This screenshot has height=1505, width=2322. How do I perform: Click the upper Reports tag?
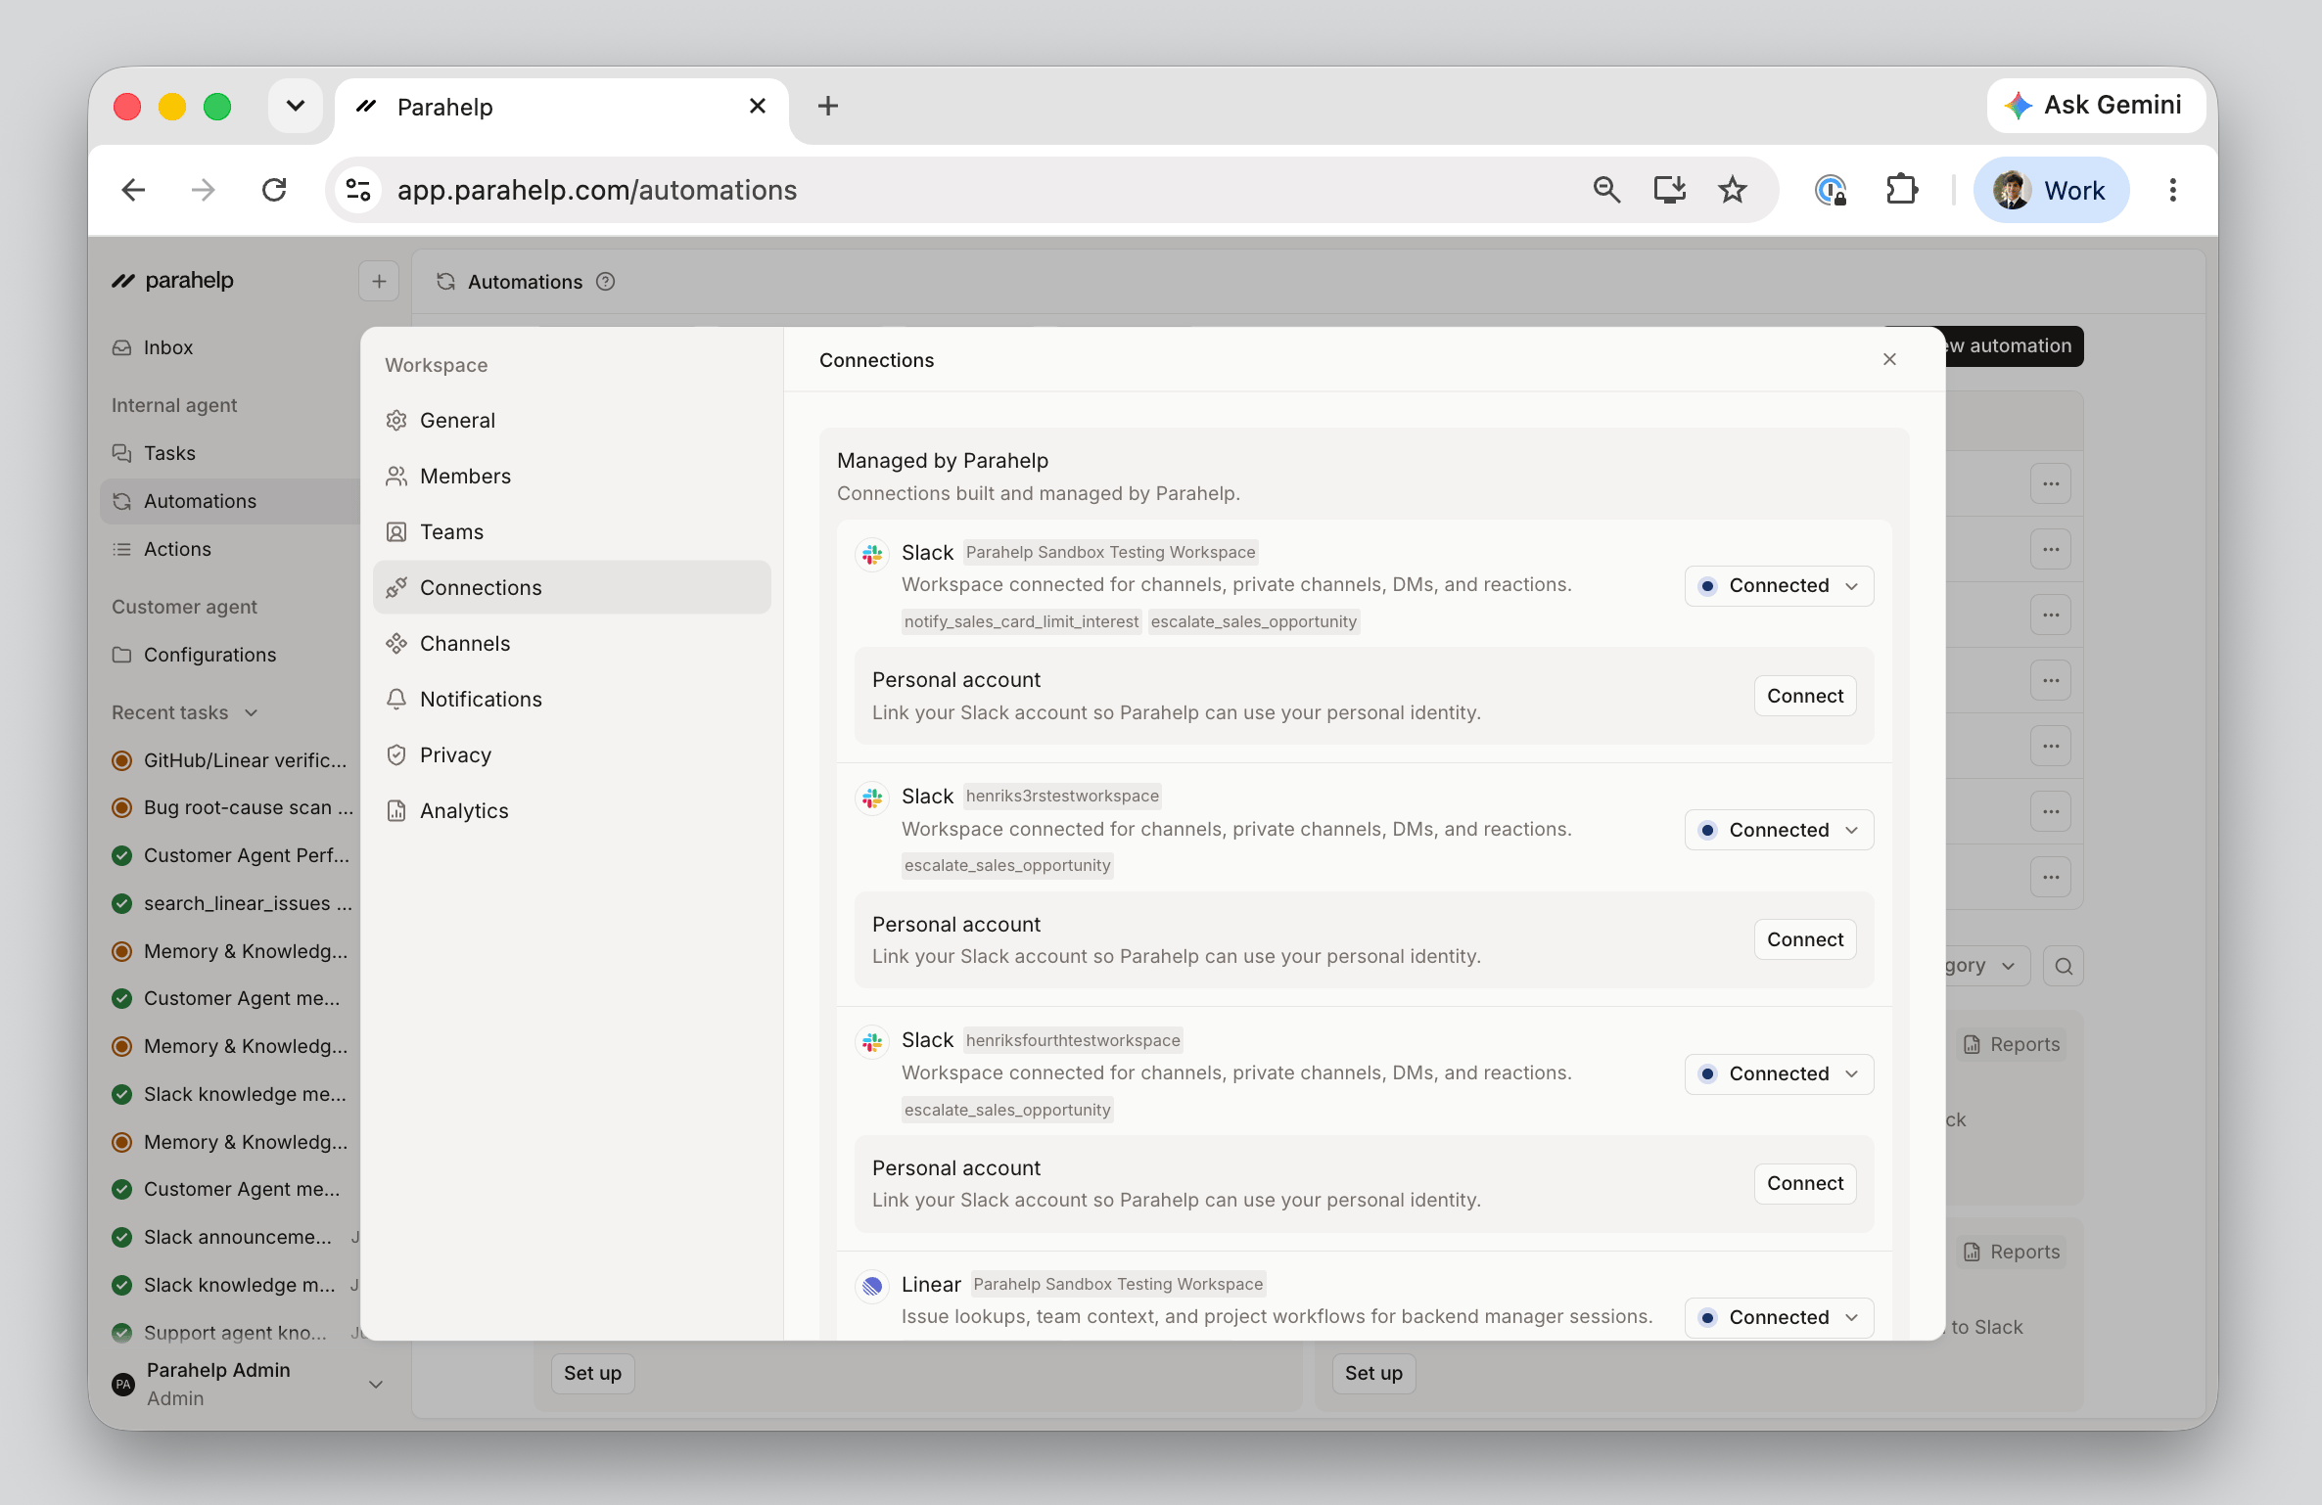(2012, 1044)
